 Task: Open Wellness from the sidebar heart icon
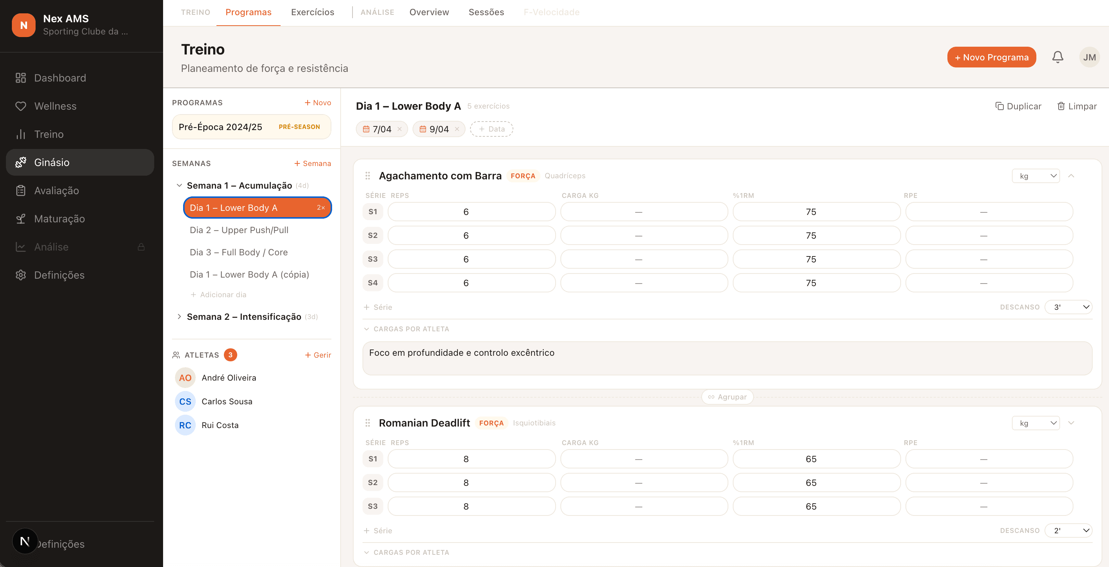click(21, 106)
